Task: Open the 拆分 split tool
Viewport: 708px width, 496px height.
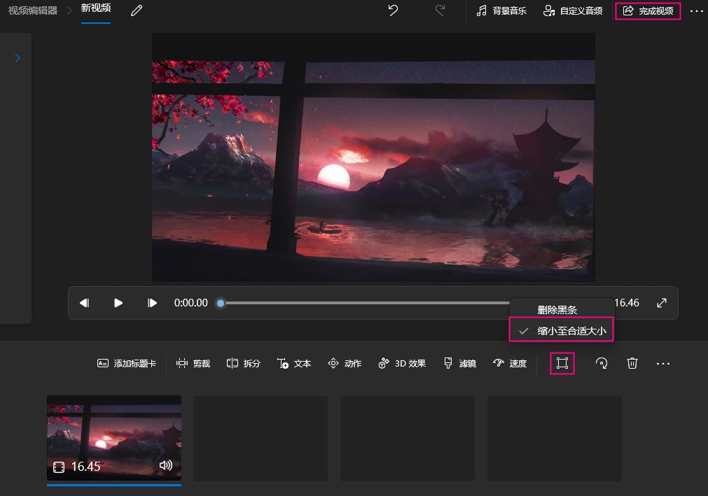Action: 244,364
